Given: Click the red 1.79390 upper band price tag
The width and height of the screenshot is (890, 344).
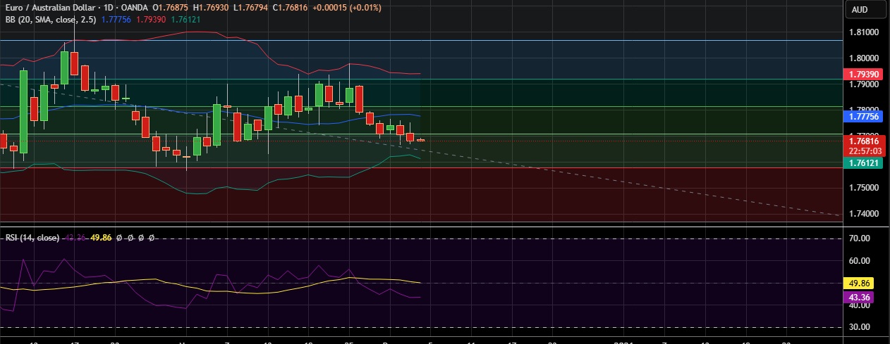Looking at the screenshot, I should (x=864, y=74).
